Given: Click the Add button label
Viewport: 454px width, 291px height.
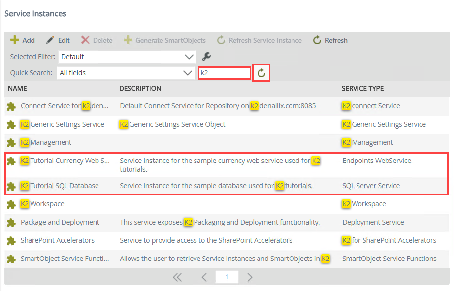Looking at the screenshot, I should click(x=29, y=40).
